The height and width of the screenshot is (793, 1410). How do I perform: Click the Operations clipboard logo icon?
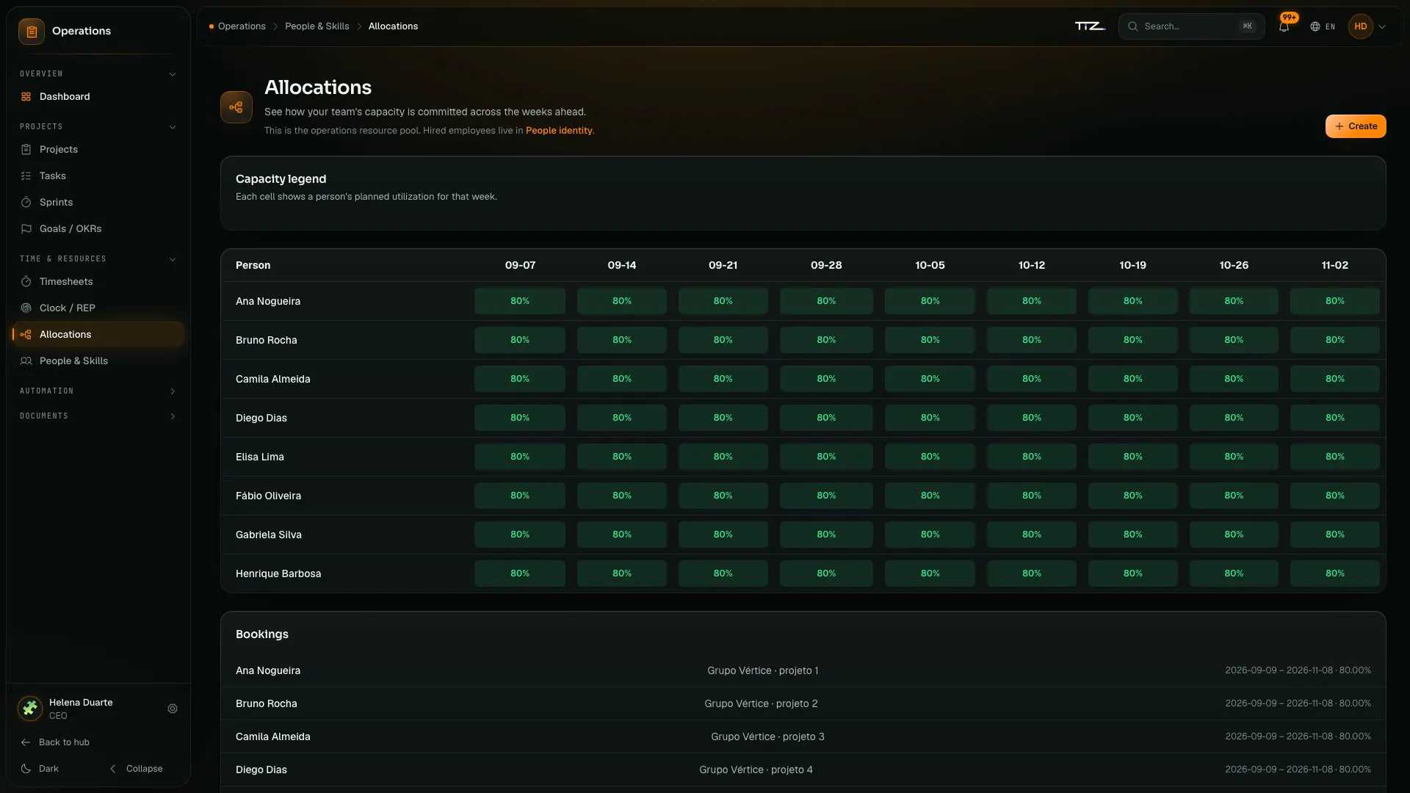click(x=32, y=31)
